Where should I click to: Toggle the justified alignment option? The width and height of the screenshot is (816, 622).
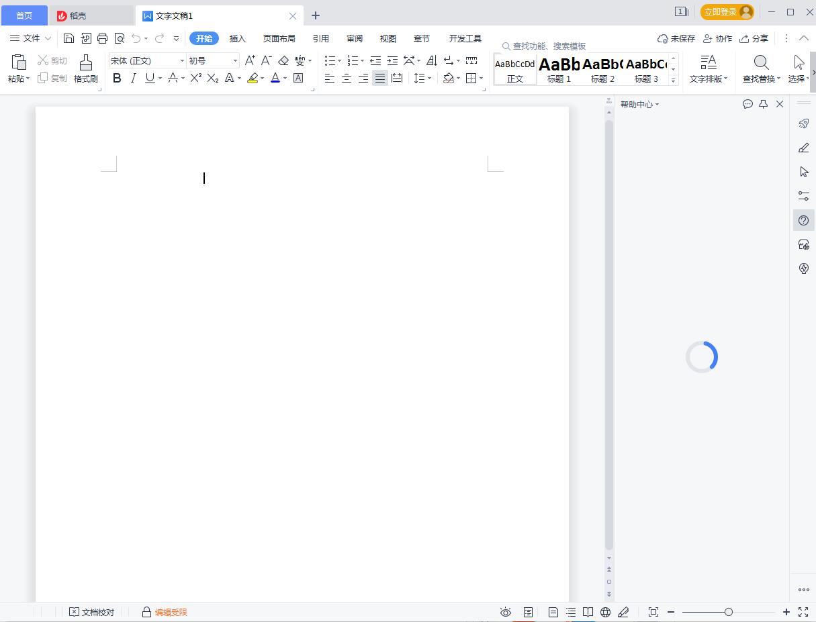click(x=379, y=78)
